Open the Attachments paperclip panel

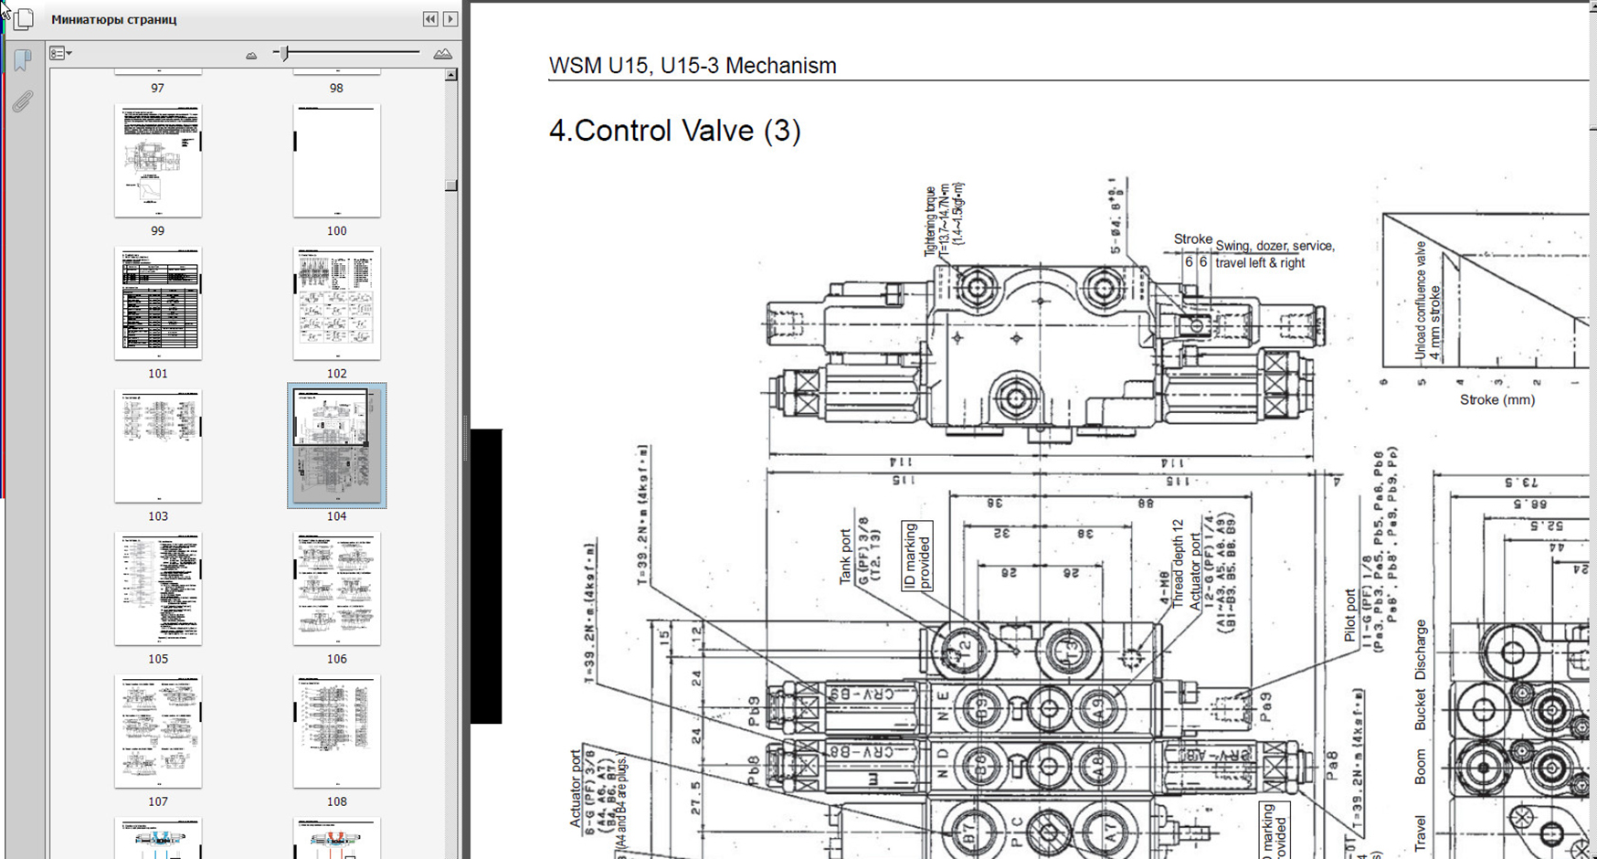[x=23, y=101]
